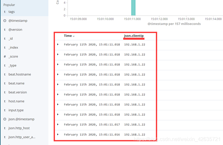The width and height of the screenshot is (223, 145).
Task: Expand the row timestamped 15:01:11.016
Action: pyautogui.click(x=58, y=135)
